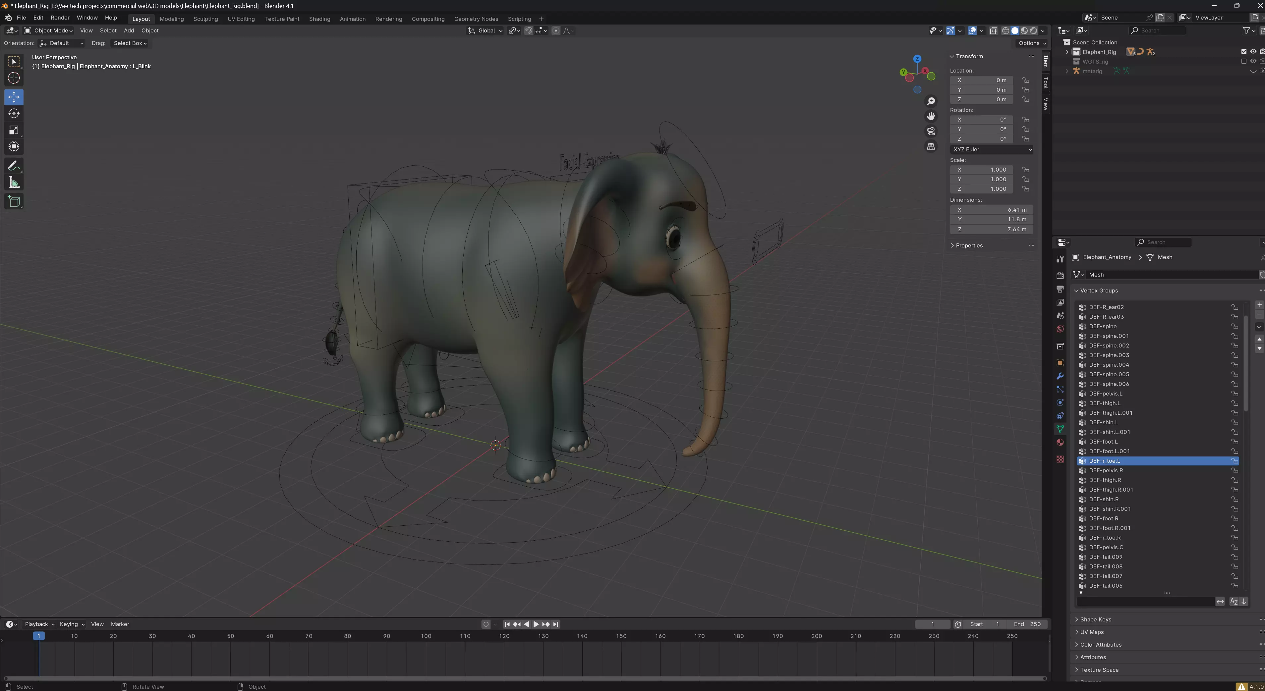Expand Elephant_Rig in the outliner
1265x691 pixels.
(1066, 52)
